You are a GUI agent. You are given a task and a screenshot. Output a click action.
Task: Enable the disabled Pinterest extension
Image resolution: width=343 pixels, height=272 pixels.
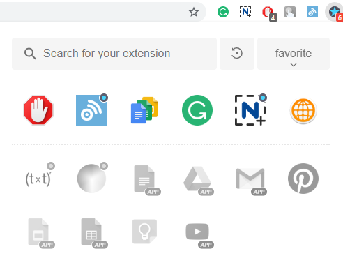303,179
